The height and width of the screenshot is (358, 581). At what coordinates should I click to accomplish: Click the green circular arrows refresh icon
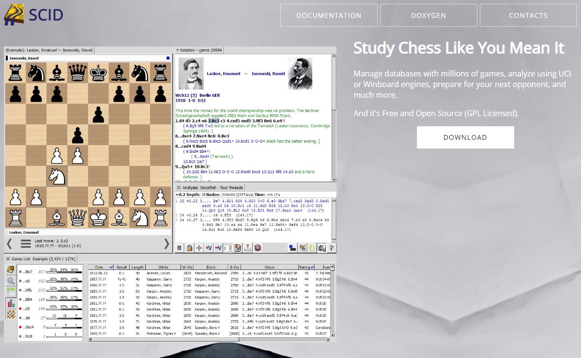click(312, 248)
